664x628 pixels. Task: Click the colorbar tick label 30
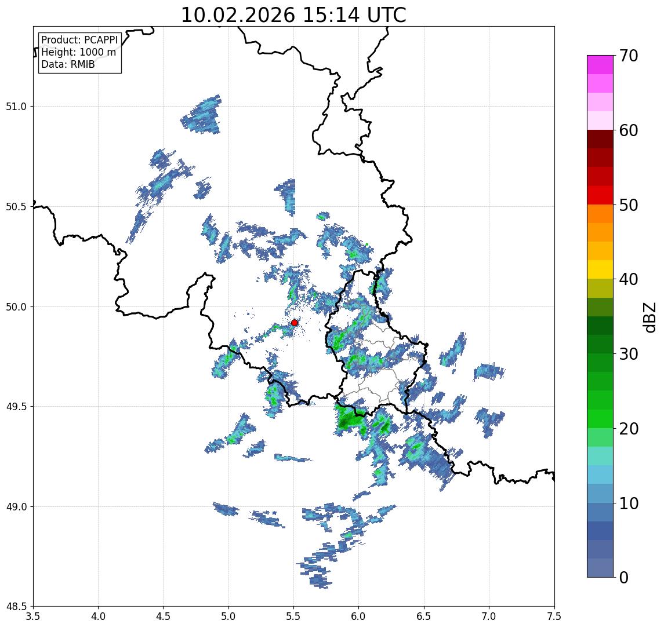coord(629,354)
